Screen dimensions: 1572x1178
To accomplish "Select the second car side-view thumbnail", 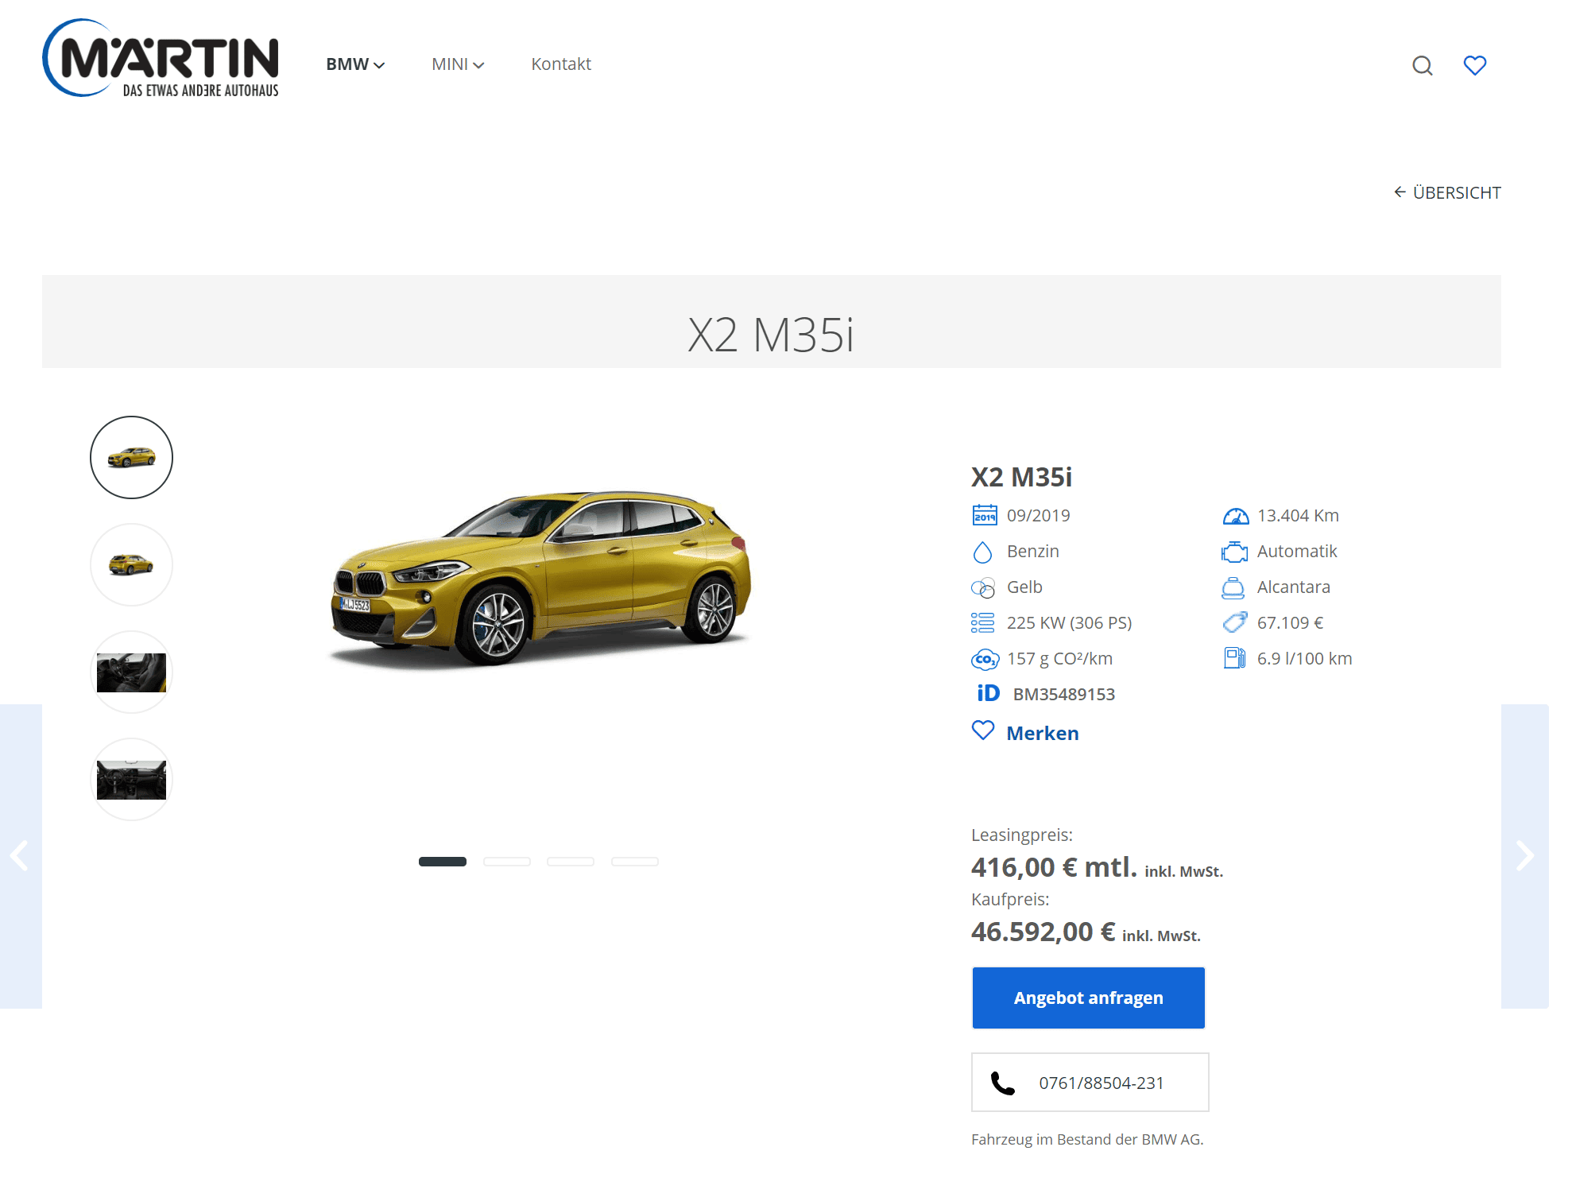I will click(x=131, y=564).
